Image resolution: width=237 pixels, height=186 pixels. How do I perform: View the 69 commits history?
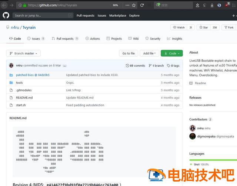point(136,66)
